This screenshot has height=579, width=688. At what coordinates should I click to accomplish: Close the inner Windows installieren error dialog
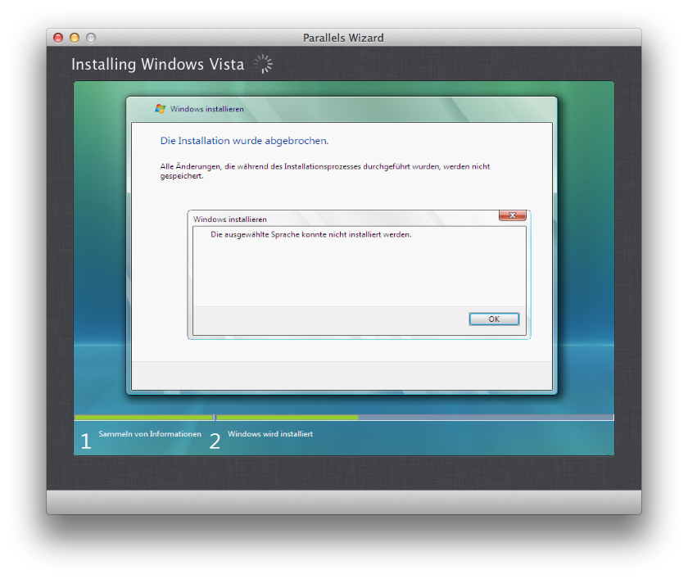coord(512,215)
